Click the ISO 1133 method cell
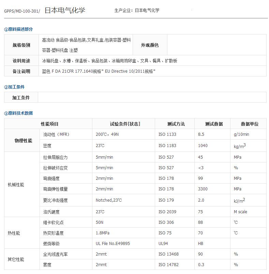 click(175, 134)
